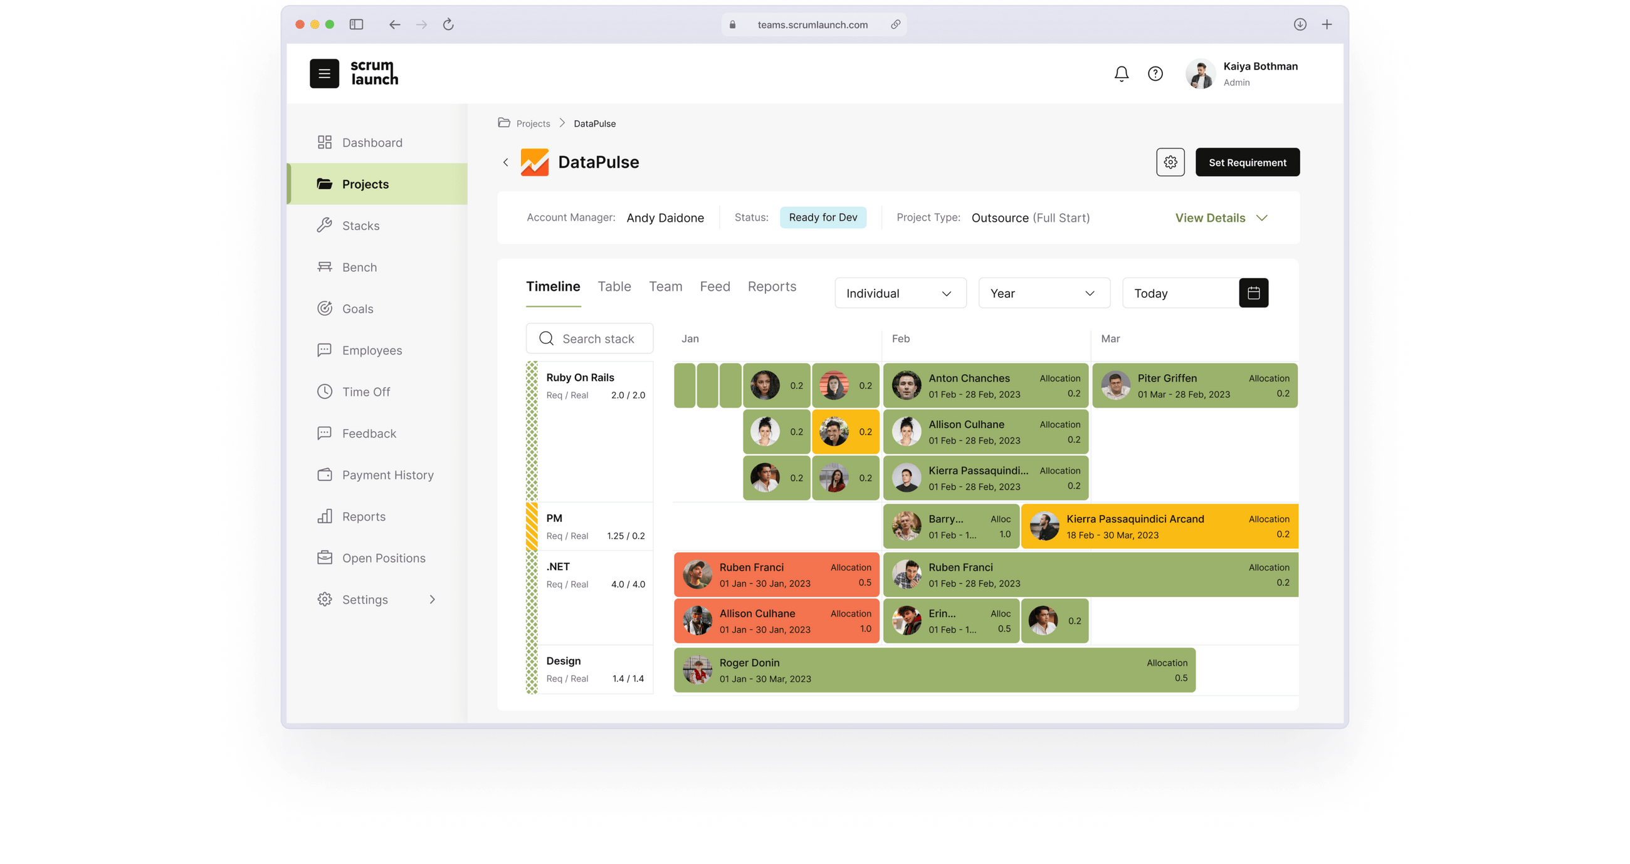Click the help question mark icon
This screenshot has width=1630, height=864.
click(x=1155, y=74)
